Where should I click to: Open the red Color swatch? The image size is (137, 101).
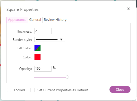(x=37, y=57)
